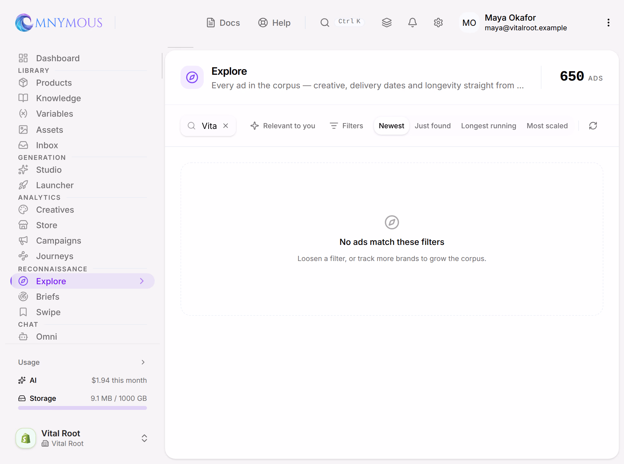Refresh the Explore results
Screen dimensions: 624x464
pyautogui.click(x=593, y=126)
